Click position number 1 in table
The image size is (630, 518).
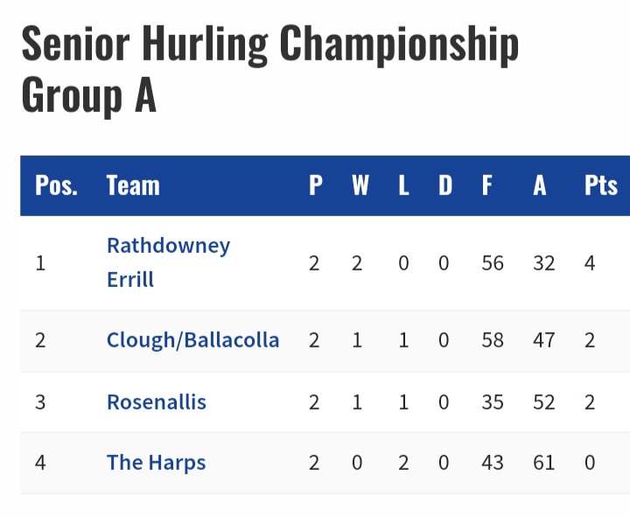tap(40, 263)
